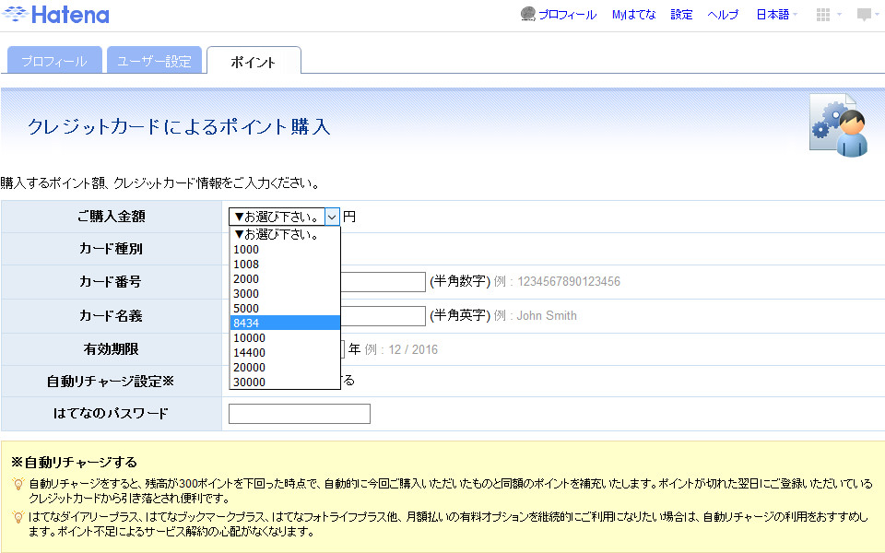The image size is (885, 553).
Task: Select 10000 in the amount list
Action: [x=285, y=337]
